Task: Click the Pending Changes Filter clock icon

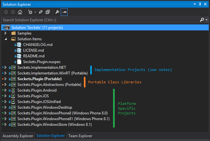Action: [x=30, y=12]
